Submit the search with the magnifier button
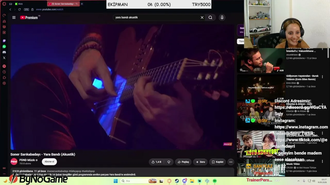Image resolution: width=330 pixels, height=185 pixels. point(210,17)
